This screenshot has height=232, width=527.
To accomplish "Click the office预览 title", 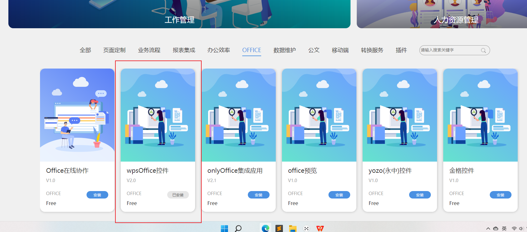I will pos(302,171).
